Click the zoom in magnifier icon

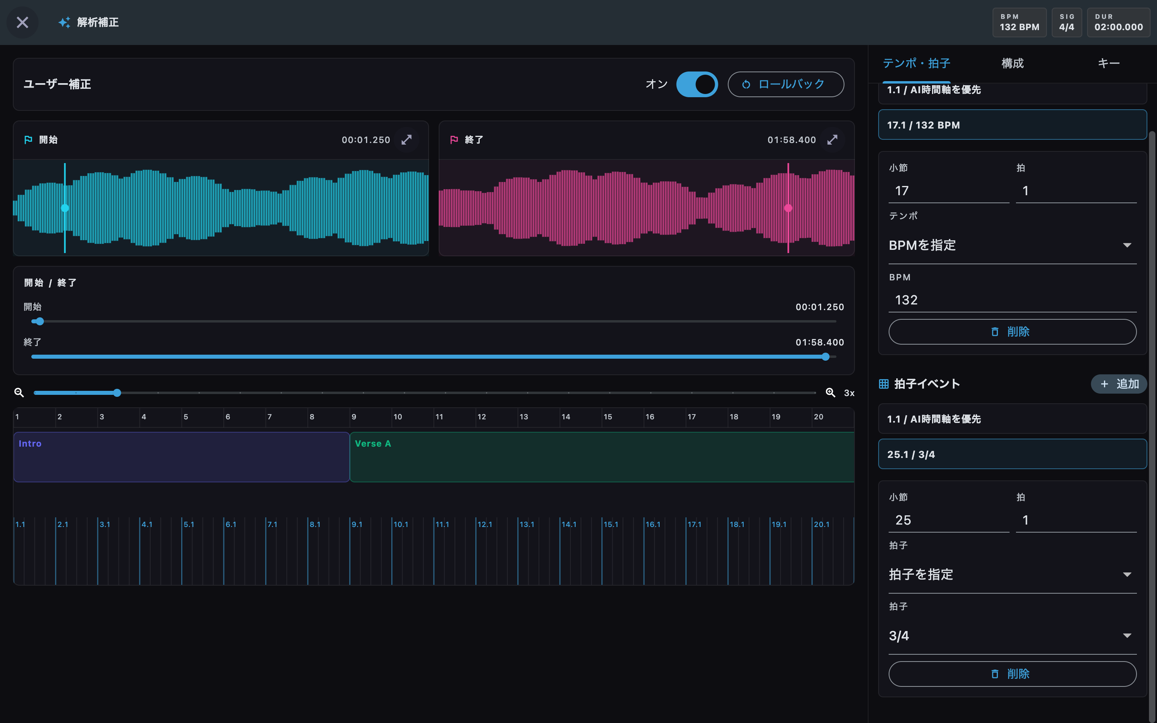(830, 392)
